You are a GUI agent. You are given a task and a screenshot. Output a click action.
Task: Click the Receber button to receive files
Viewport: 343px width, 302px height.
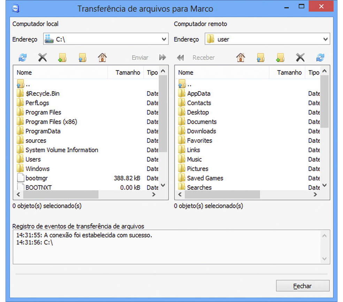(x=203, y=57)
